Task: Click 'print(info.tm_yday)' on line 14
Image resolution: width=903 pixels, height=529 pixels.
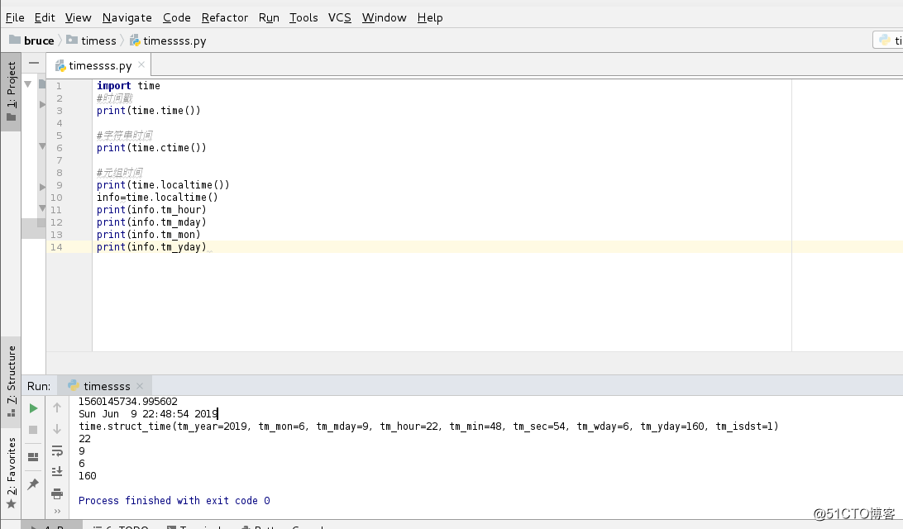Action: 151,247
